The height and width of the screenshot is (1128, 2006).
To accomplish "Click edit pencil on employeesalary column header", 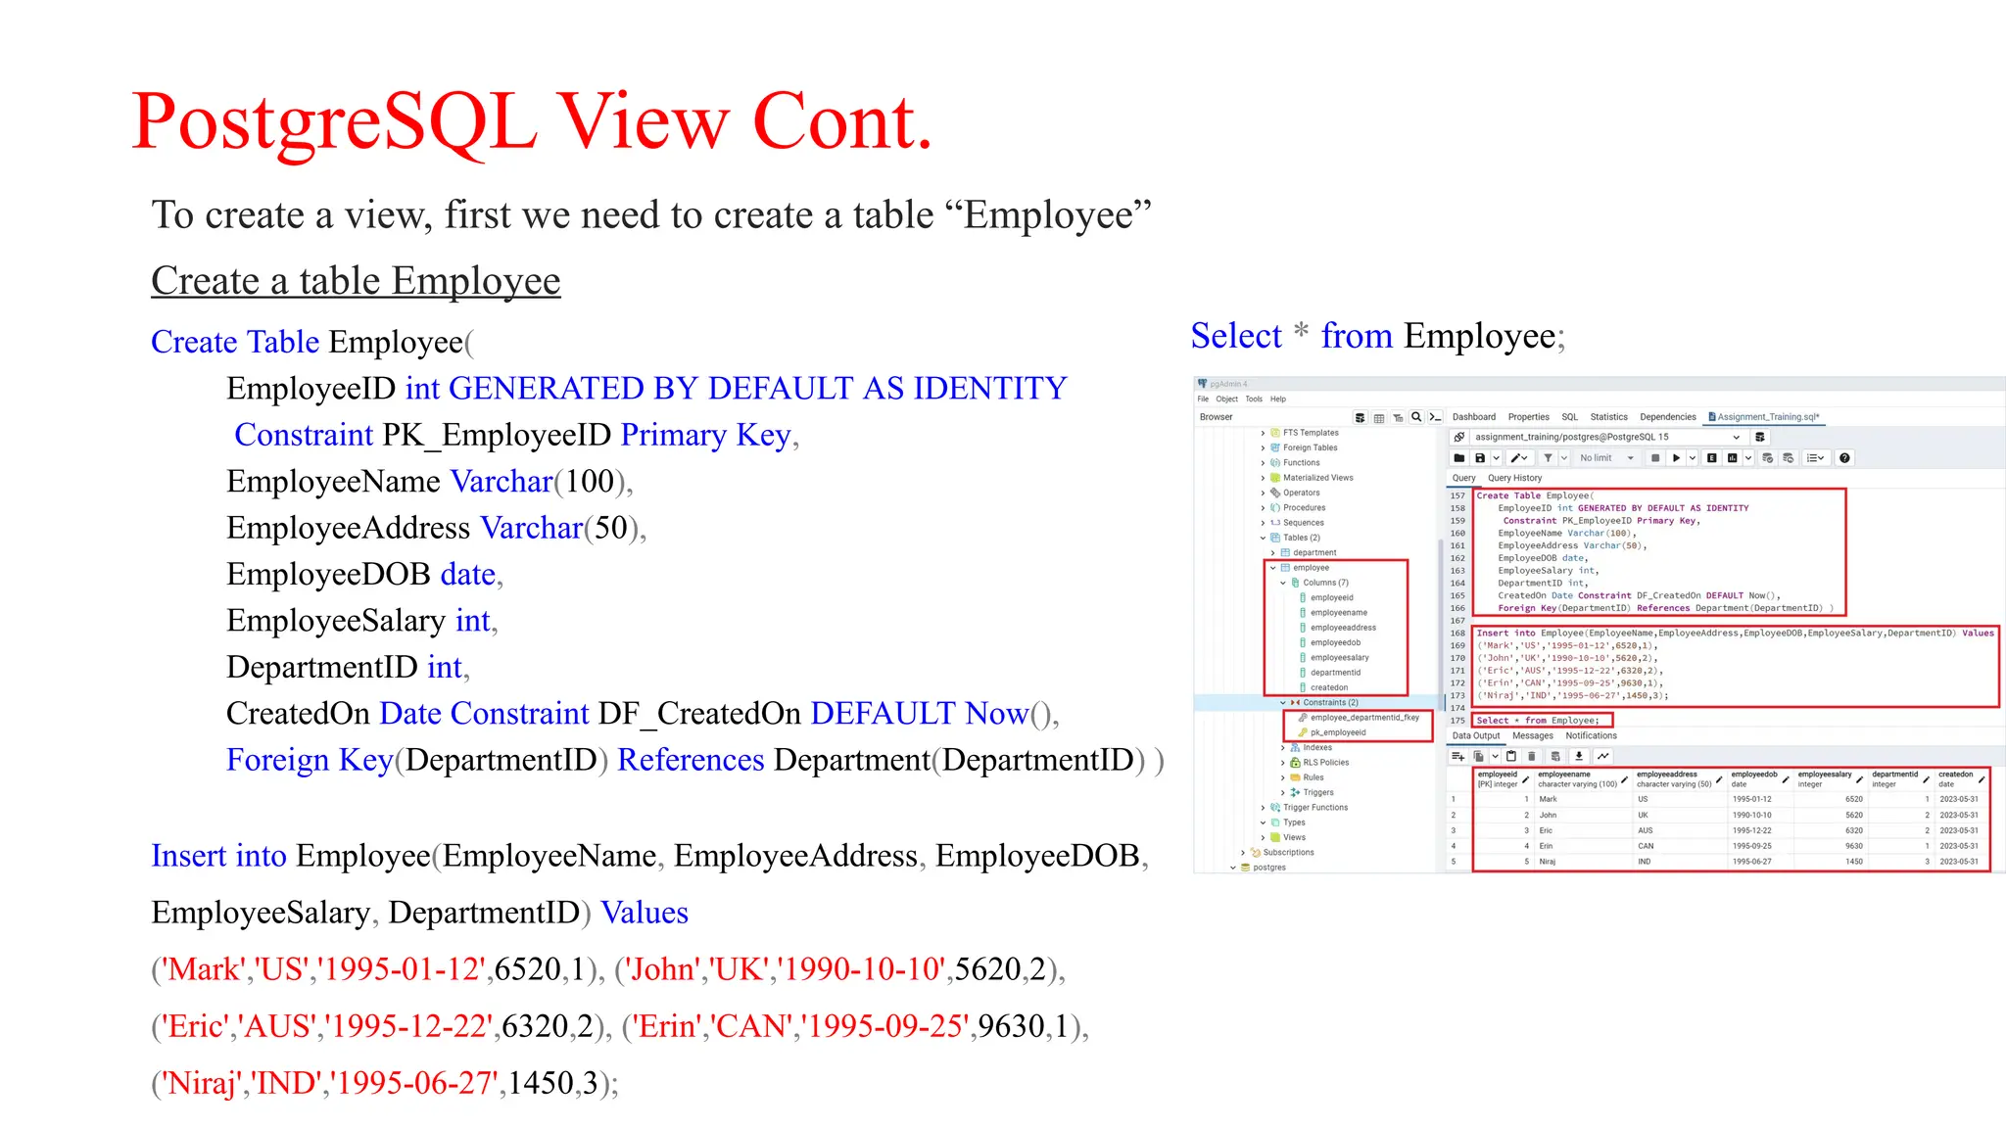I will (x=1860, y=780).
